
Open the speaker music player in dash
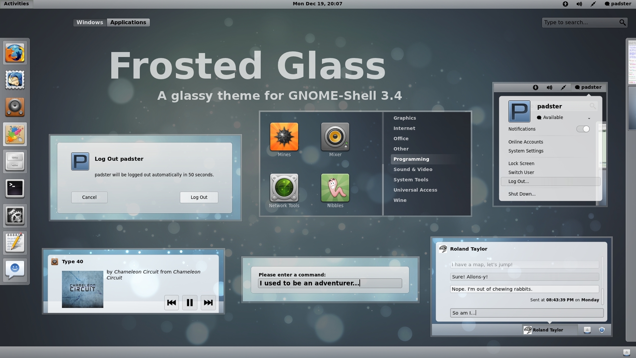pos(15,107)
